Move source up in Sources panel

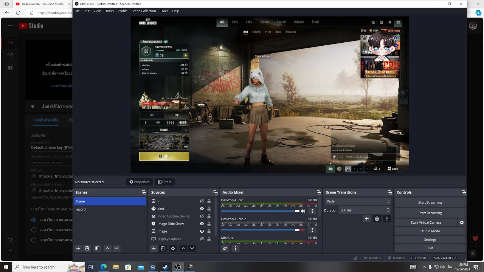coord(183,248)
